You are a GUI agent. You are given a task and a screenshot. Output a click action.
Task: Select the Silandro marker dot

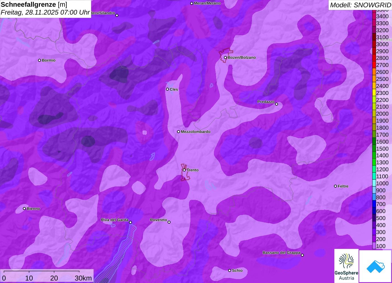(117, 15)
